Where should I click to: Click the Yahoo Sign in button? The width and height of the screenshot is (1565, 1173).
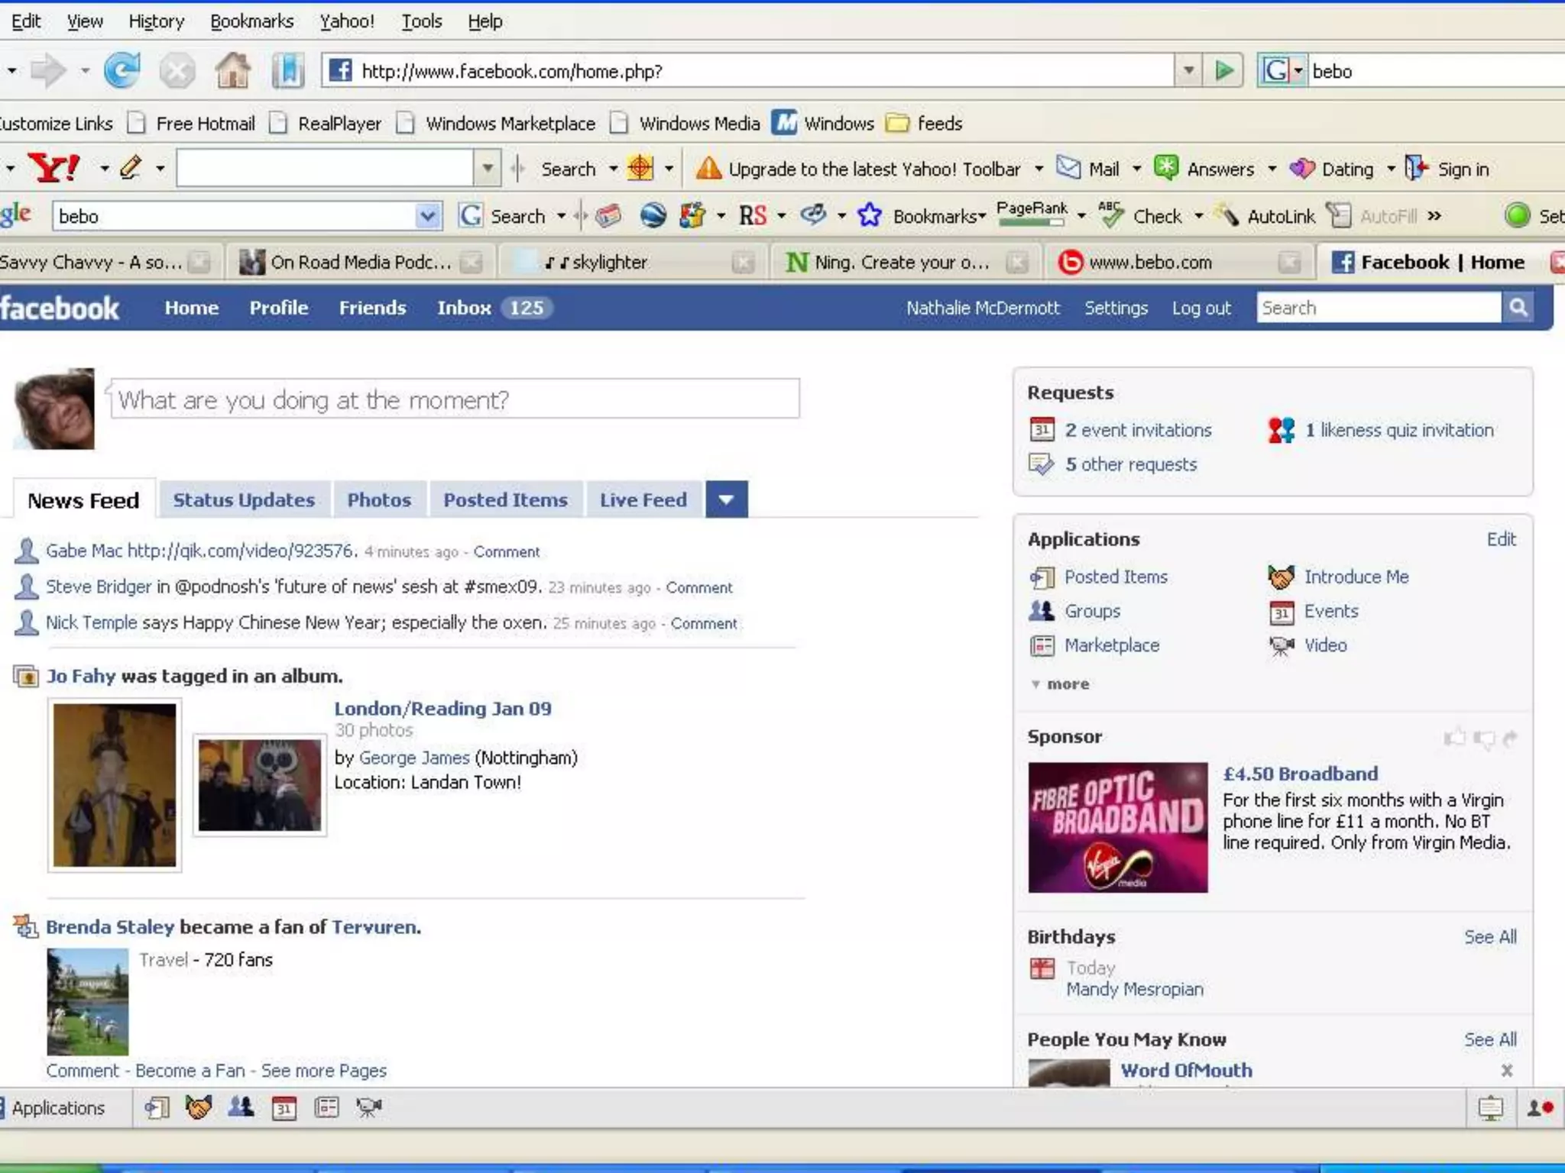[x=1449, y=169]
